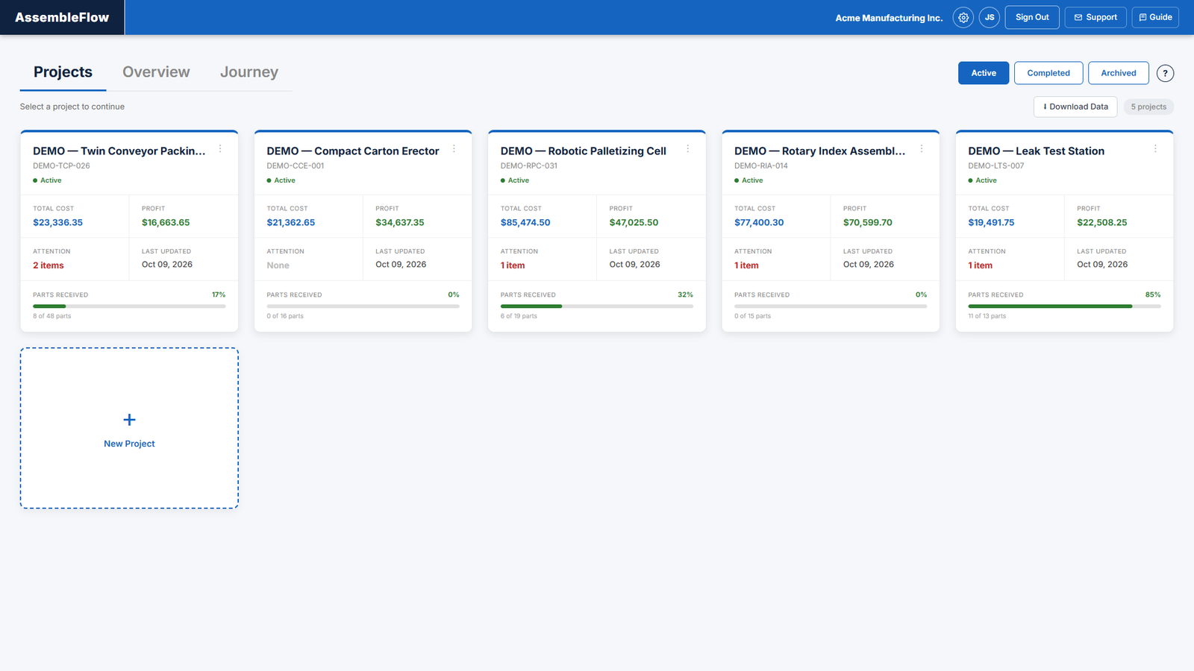Open the JS user avatar
1194x671 pixels.
click(990, 17)
